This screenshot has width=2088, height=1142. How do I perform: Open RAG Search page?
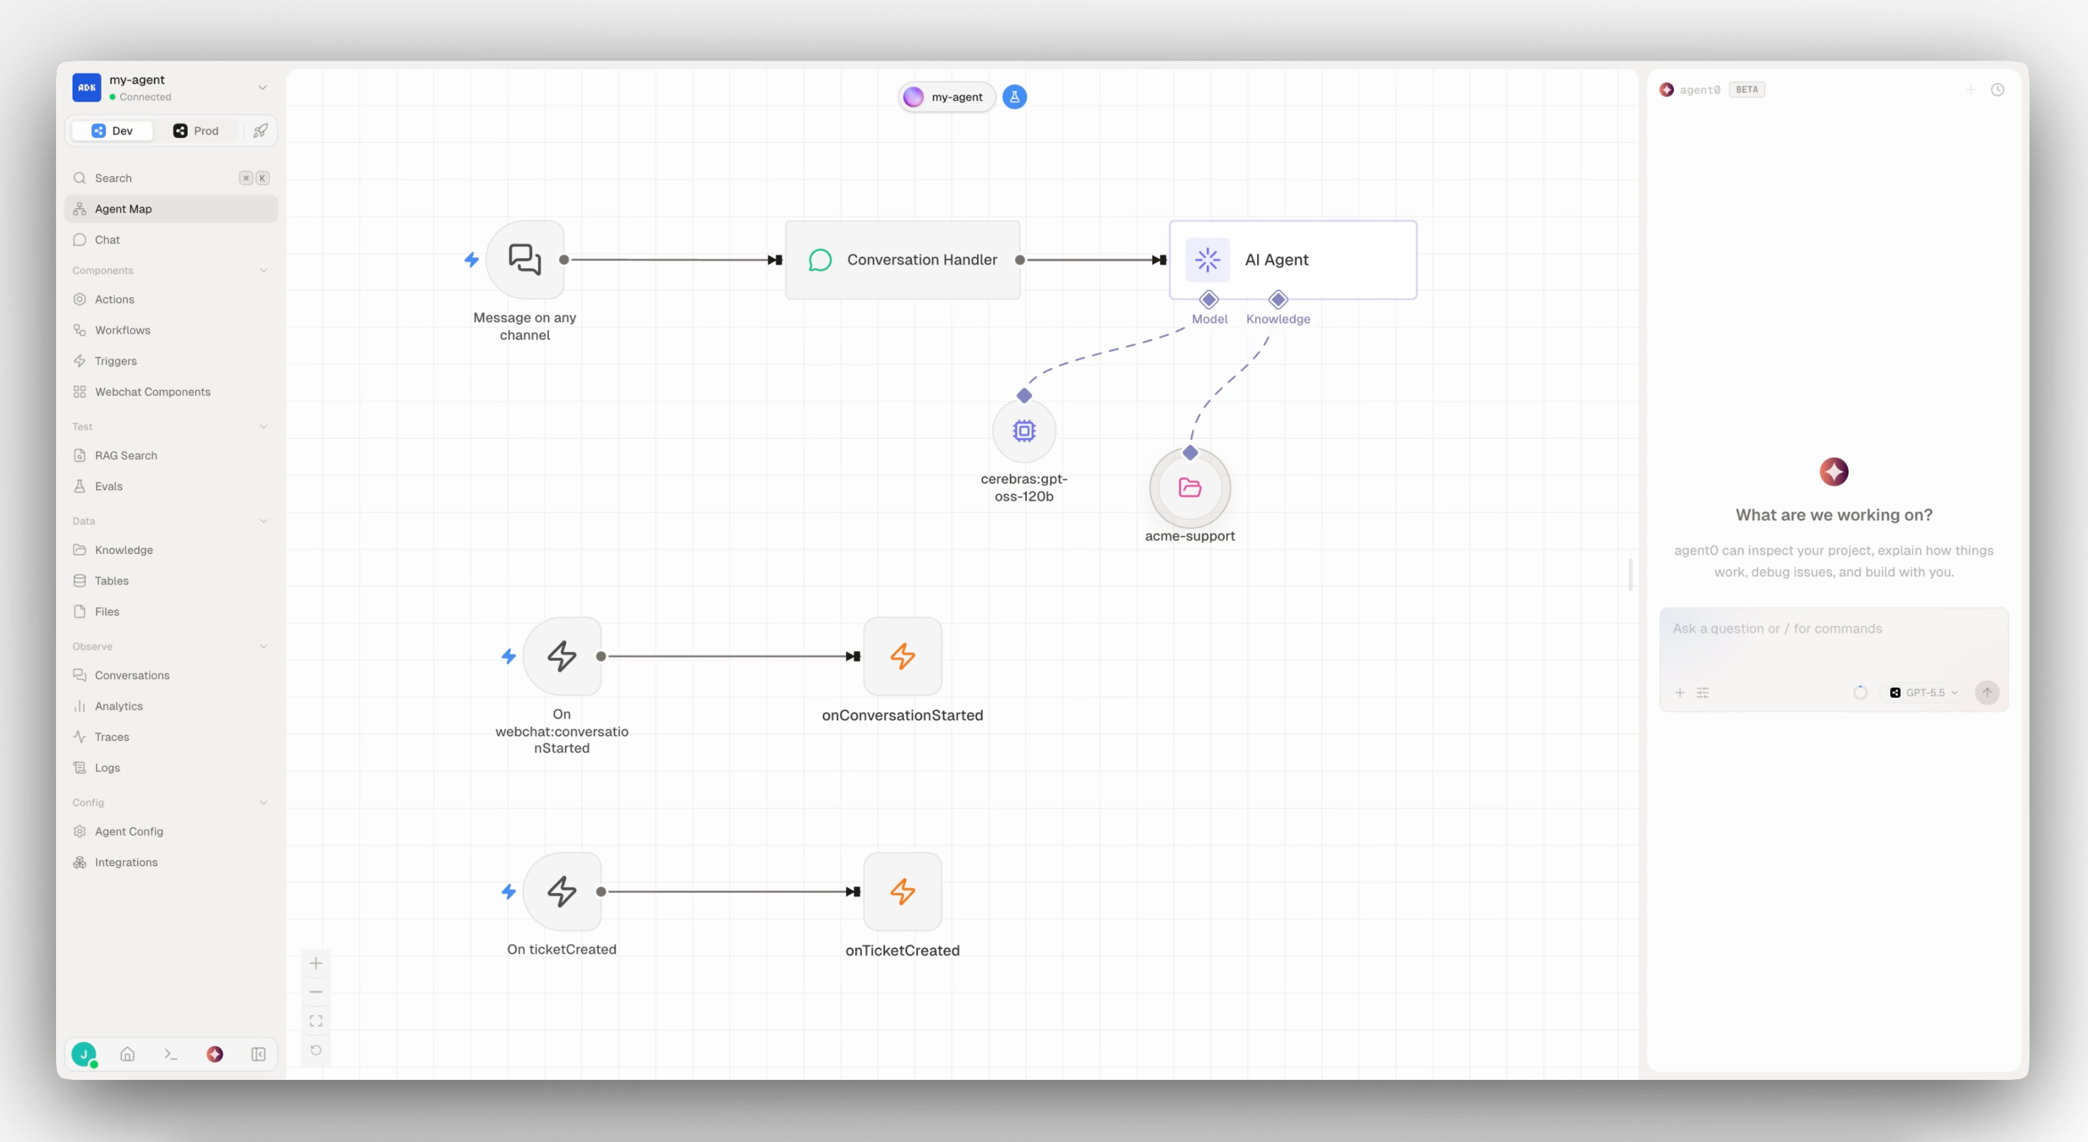pos(171,455)
